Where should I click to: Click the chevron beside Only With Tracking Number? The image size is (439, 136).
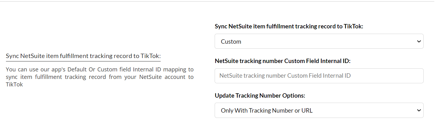419,110
